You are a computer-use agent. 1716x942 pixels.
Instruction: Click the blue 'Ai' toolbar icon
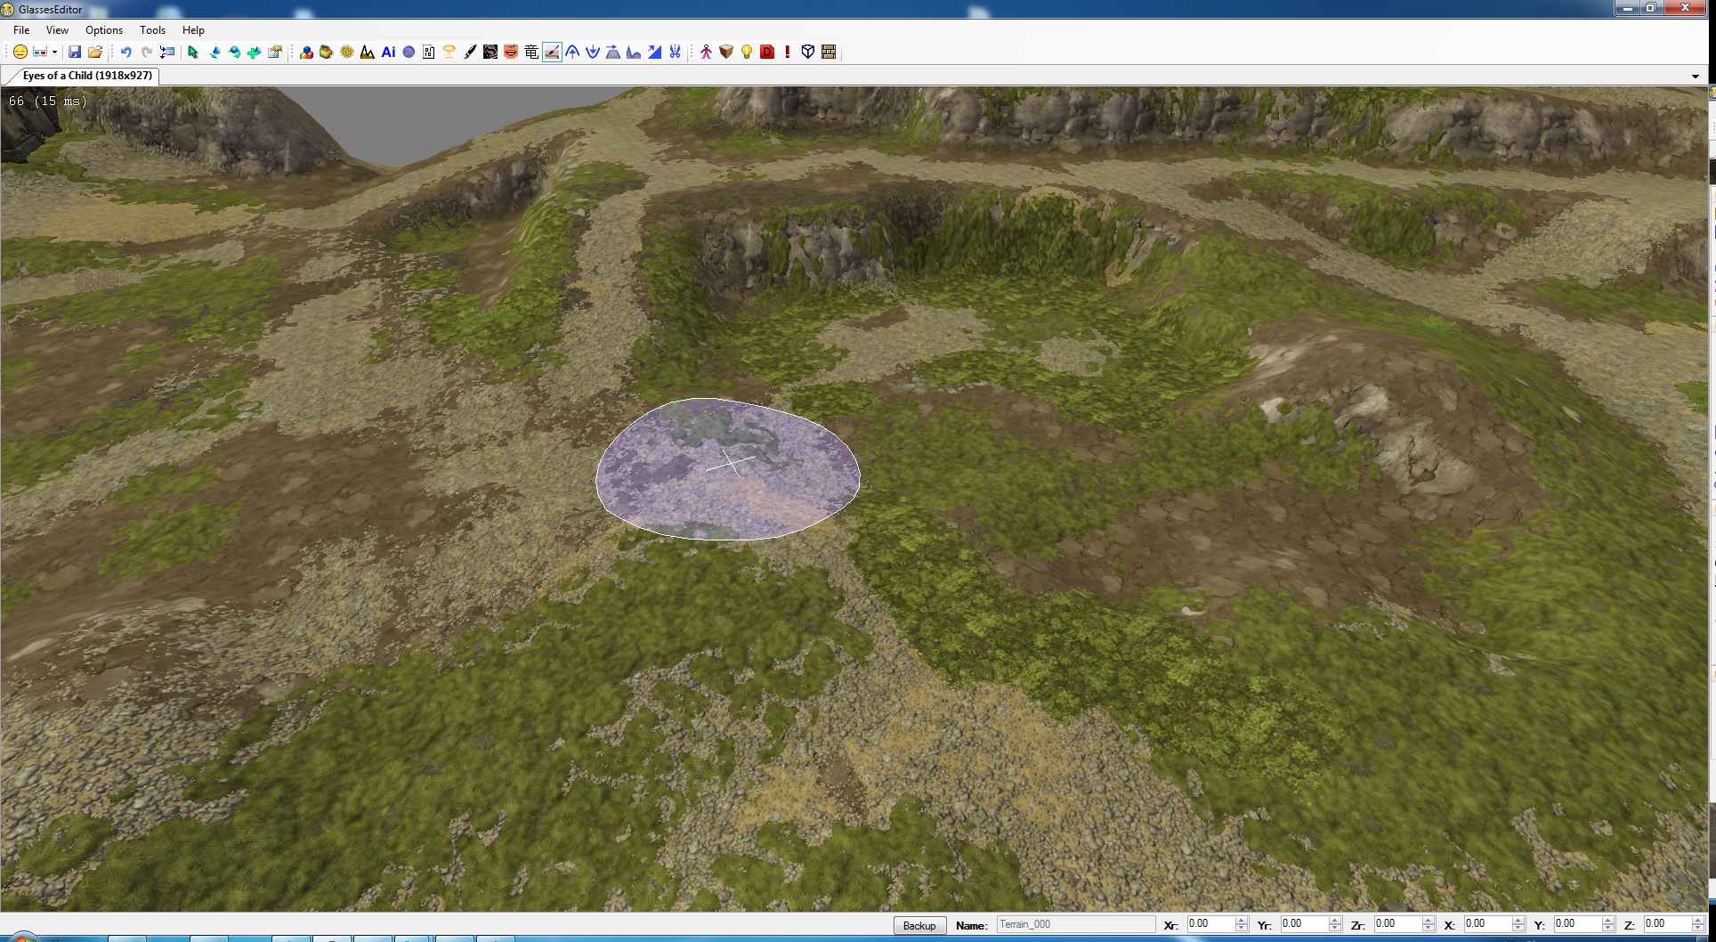pos(388,53)
